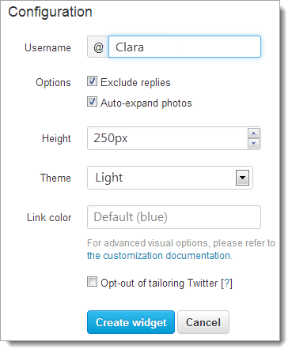Click the Height label
This screenshot has height=353, width=292.
(x=56, y=139)
